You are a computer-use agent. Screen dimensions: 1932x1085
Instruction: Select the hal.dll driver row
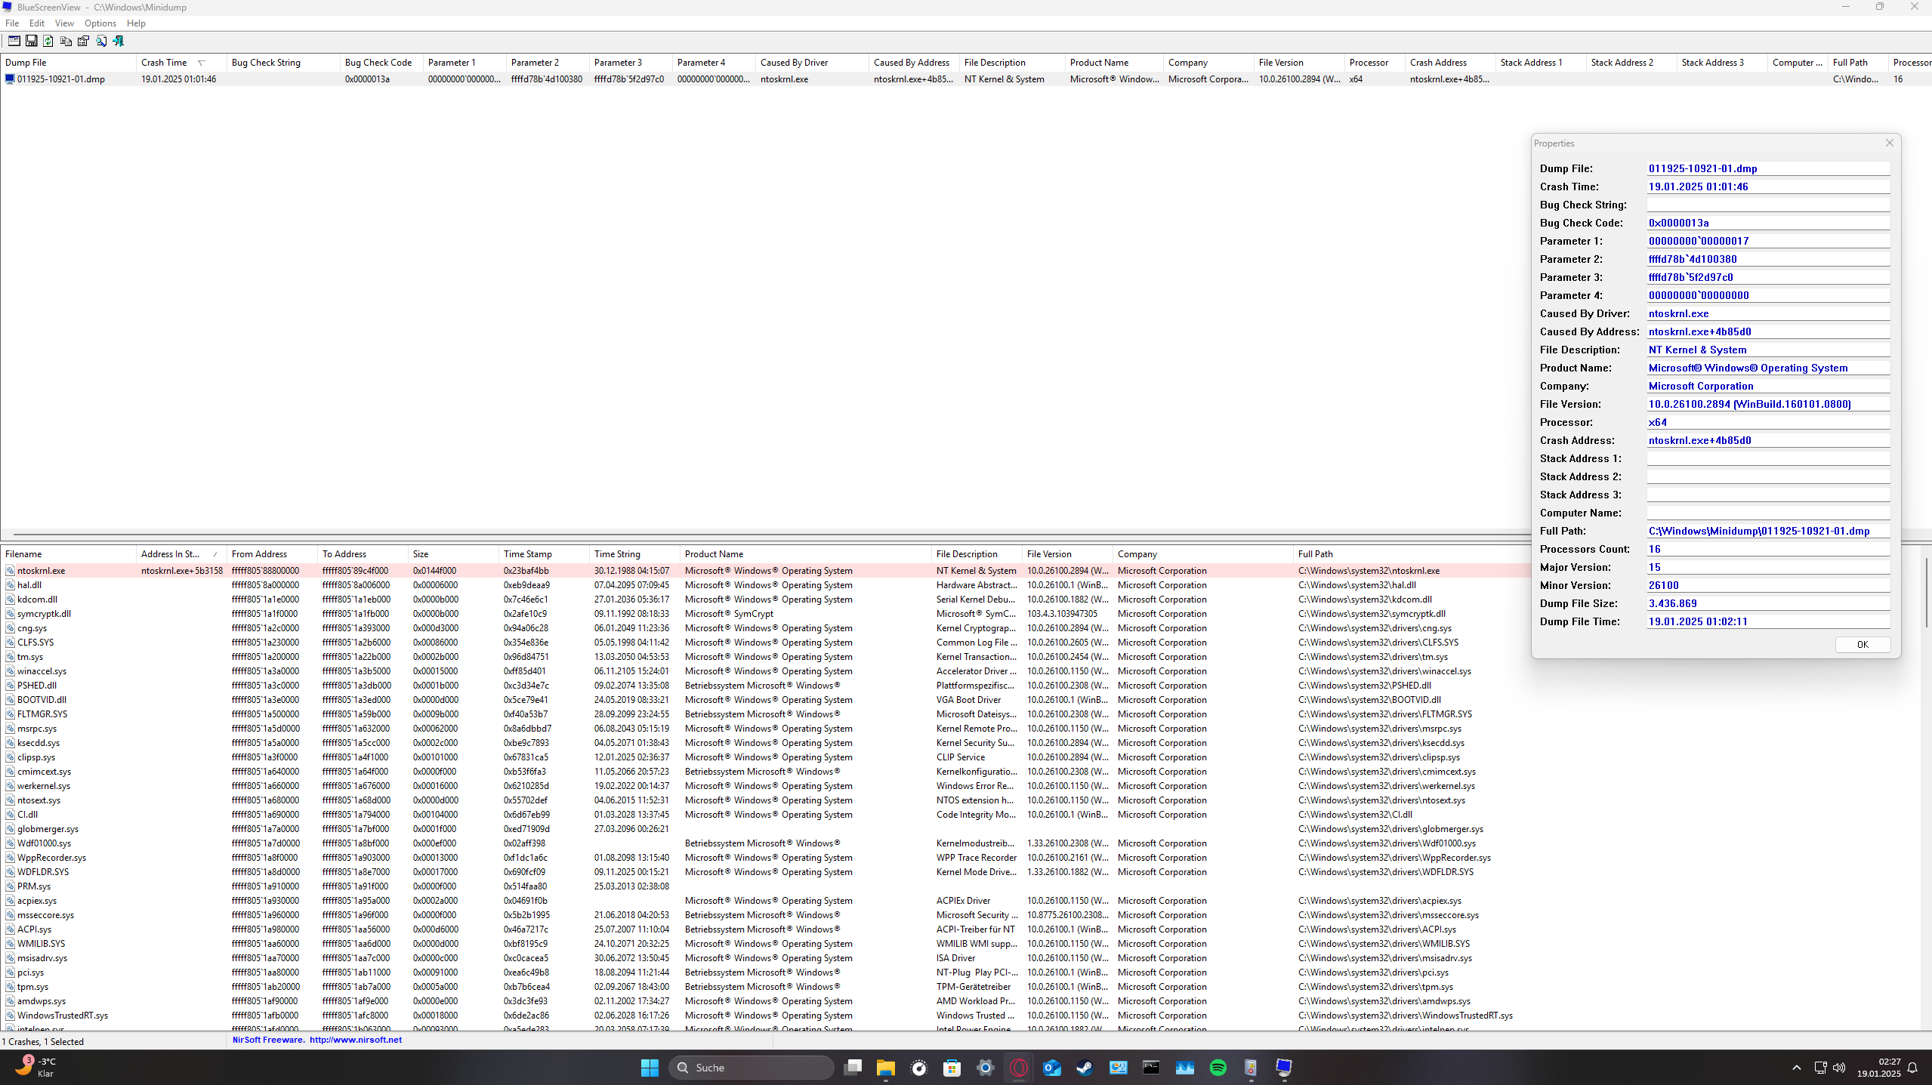coord(29,585)
